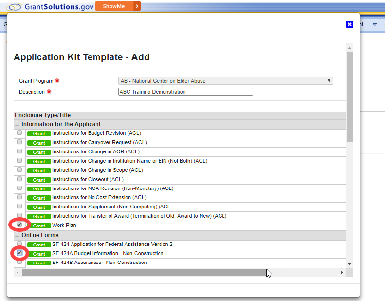
Task: Click the ShowMe arrow icon
Action: pos(137,6)
